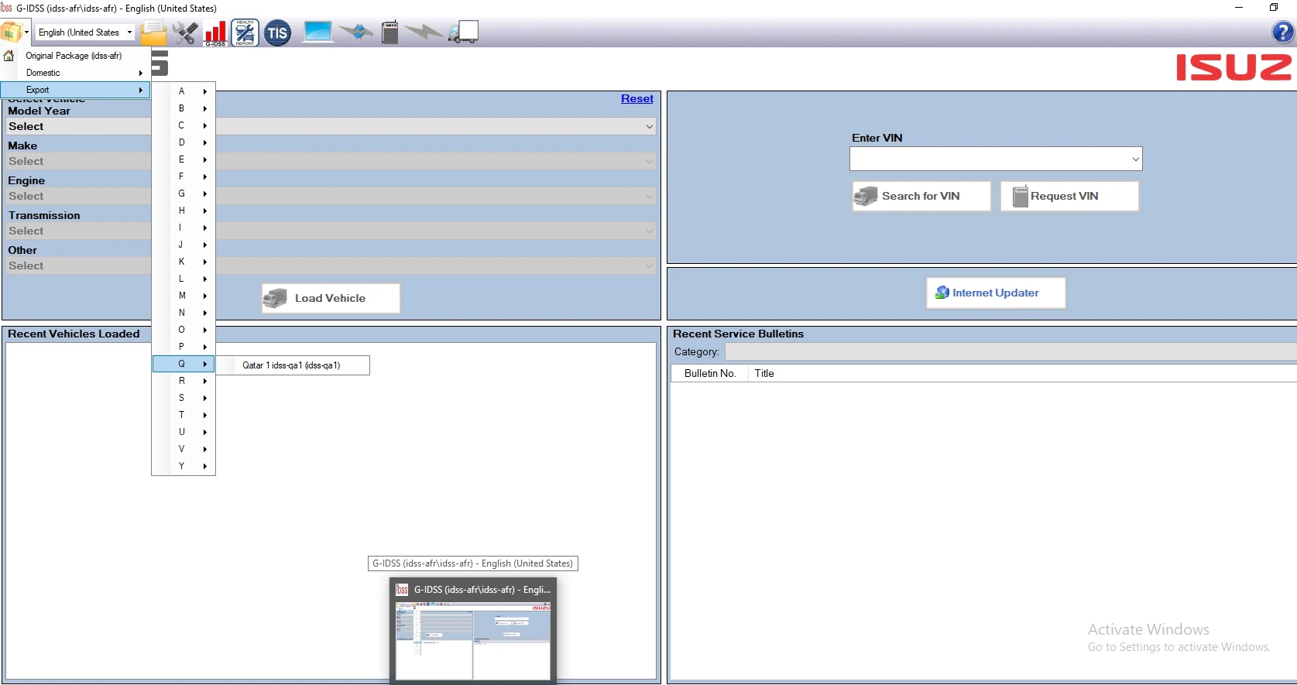The image size is (1297, 685).
Task: Expand the J country submenu
Action: click(x=184, y=245)
